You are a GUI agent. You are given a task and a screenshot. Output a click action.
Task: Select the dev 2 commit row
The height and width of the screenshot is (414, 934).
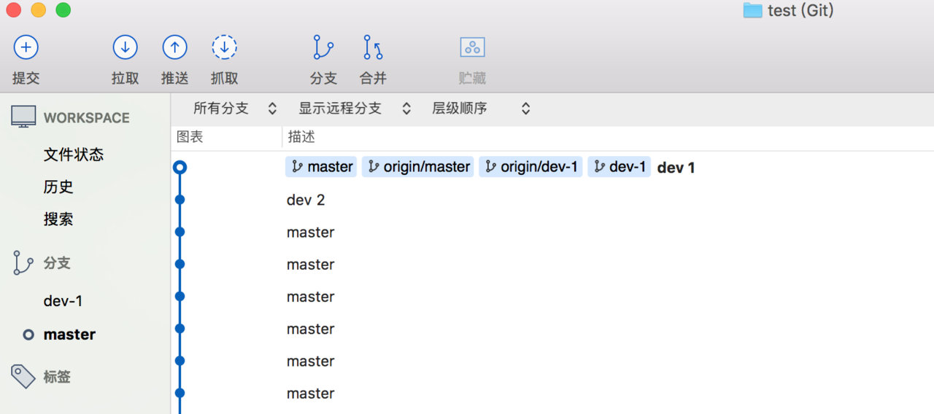coord(306,200)
